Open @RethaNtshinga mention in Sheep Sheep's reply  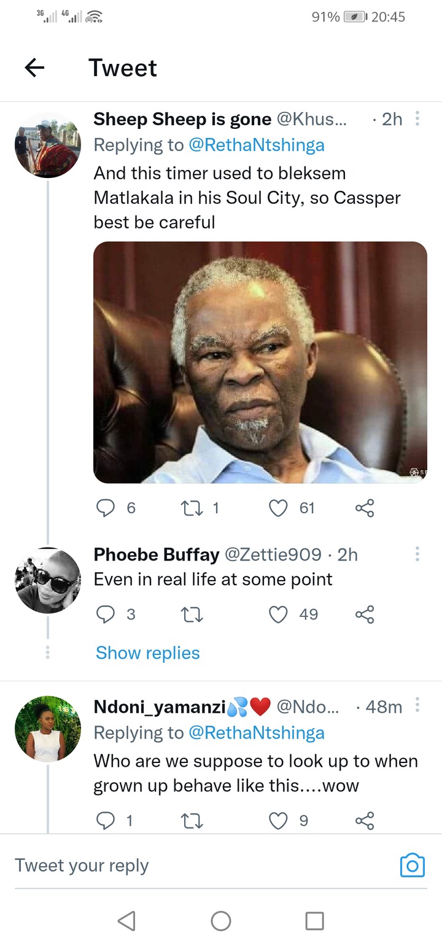pyautogui.click(x=257, y=145)
